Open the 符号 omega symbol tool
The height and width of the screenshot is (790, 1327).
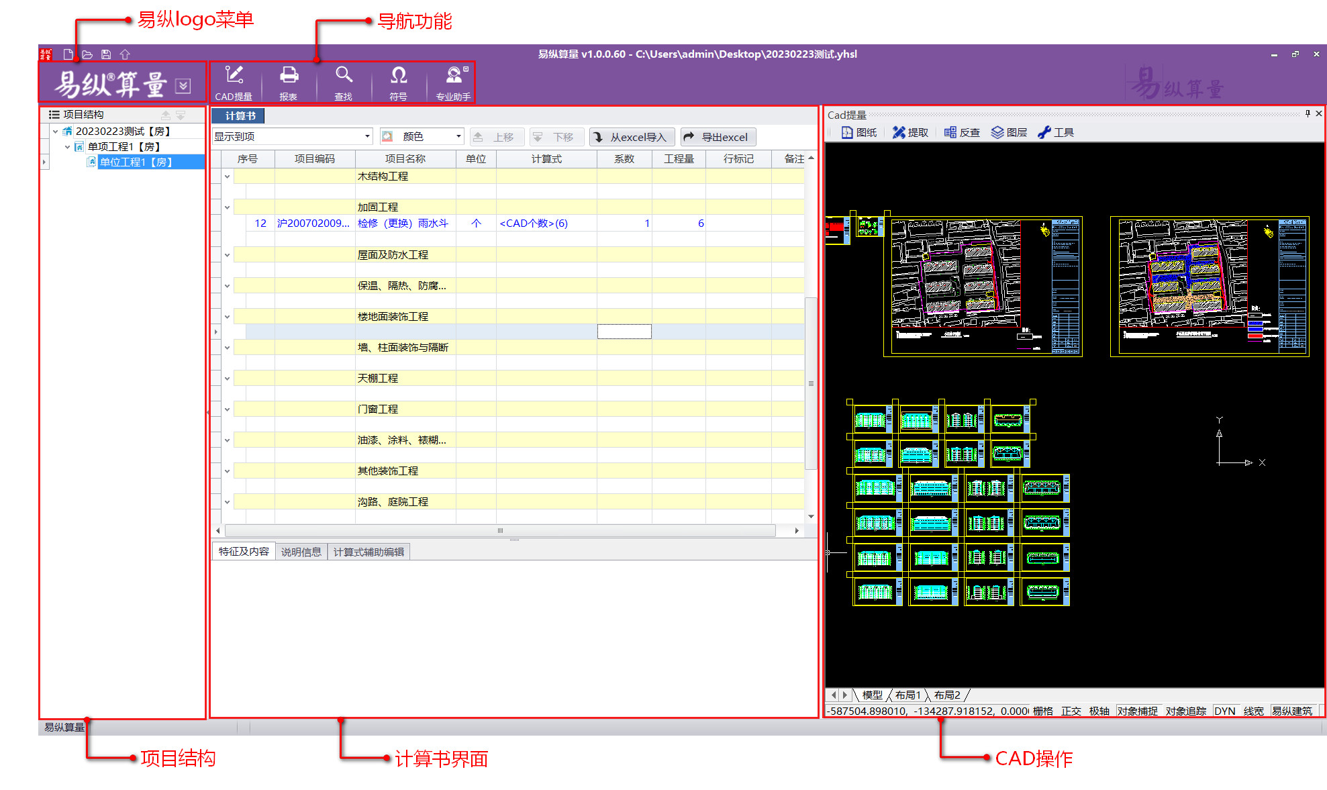click(x=399, y=83)
